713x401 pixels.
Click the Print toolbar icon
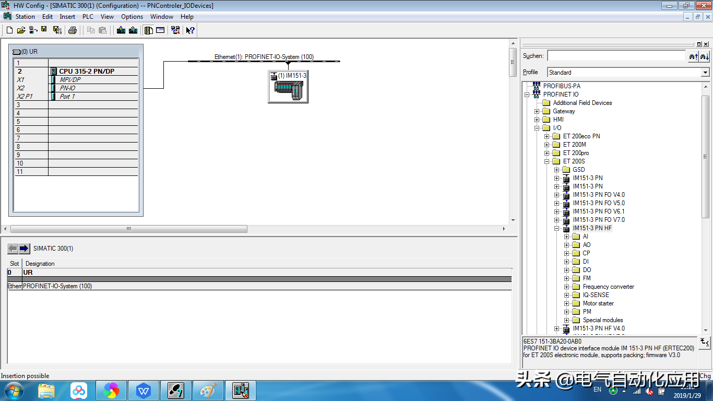[x=73, y=30]
